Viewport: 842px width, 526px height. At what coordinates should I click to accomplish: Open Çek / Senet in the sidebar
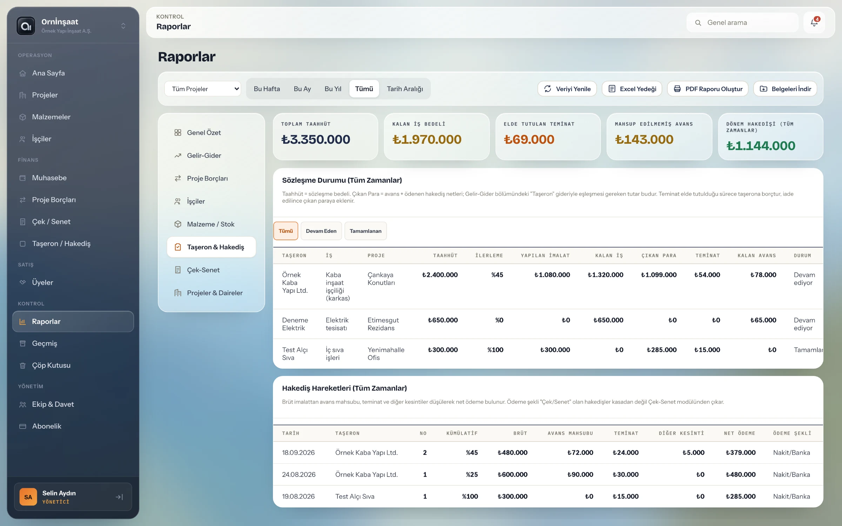point(73,222)
